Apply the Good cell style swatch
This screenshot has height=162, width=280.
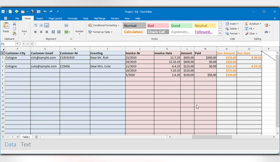181,26
